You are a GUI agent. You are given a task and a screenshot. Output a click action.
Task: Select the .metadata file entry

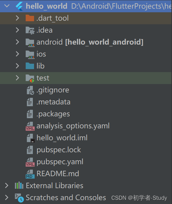click(x=53, y=102)
